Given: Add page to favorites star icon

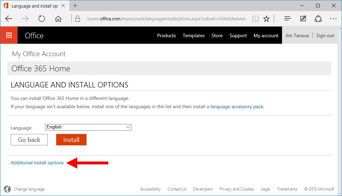Looking at the screenshot, I should [x=266, y=19].
